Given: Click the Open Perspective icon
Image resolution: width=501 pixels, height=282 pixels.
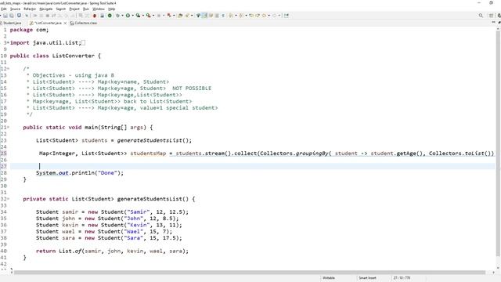Looking at the screenshot, I should point(492,16).
